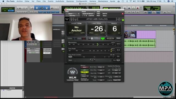Open the Momentary Scale dropdown
Screen dimensions: 176x99
tap(117, 77)
